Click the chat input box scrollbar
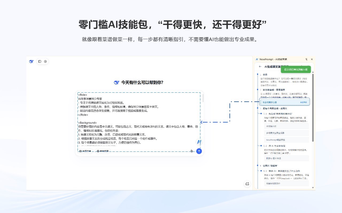 [203, 98]
